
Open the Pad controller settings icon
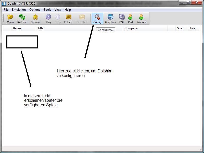(x=130, y=19)
